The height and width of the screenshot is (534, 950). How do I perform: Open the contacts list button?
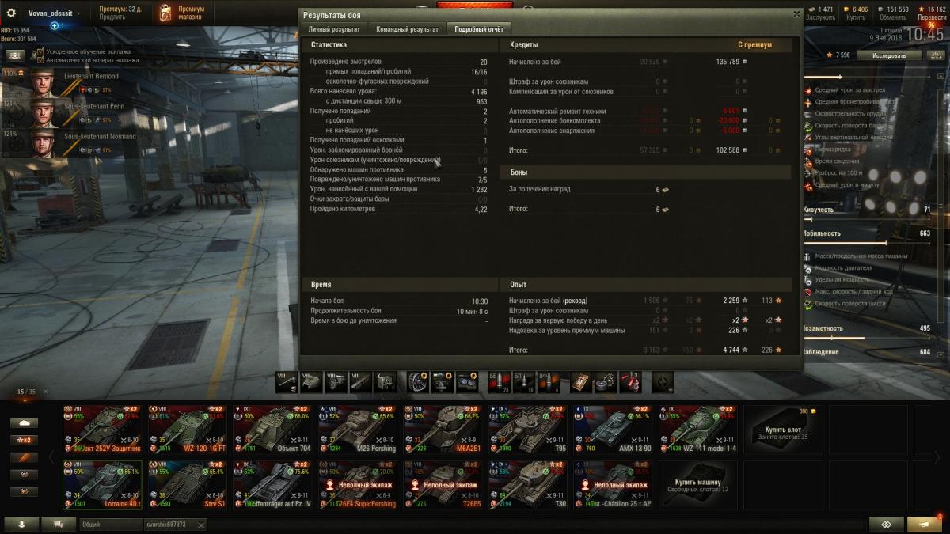21,525
